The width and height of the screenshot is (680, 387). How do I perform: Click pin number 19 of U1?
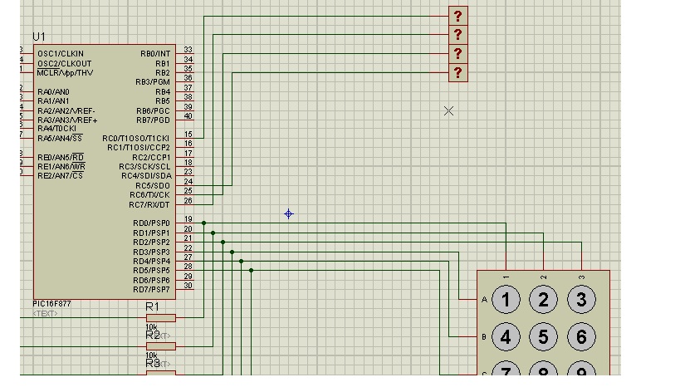(188, 219)
